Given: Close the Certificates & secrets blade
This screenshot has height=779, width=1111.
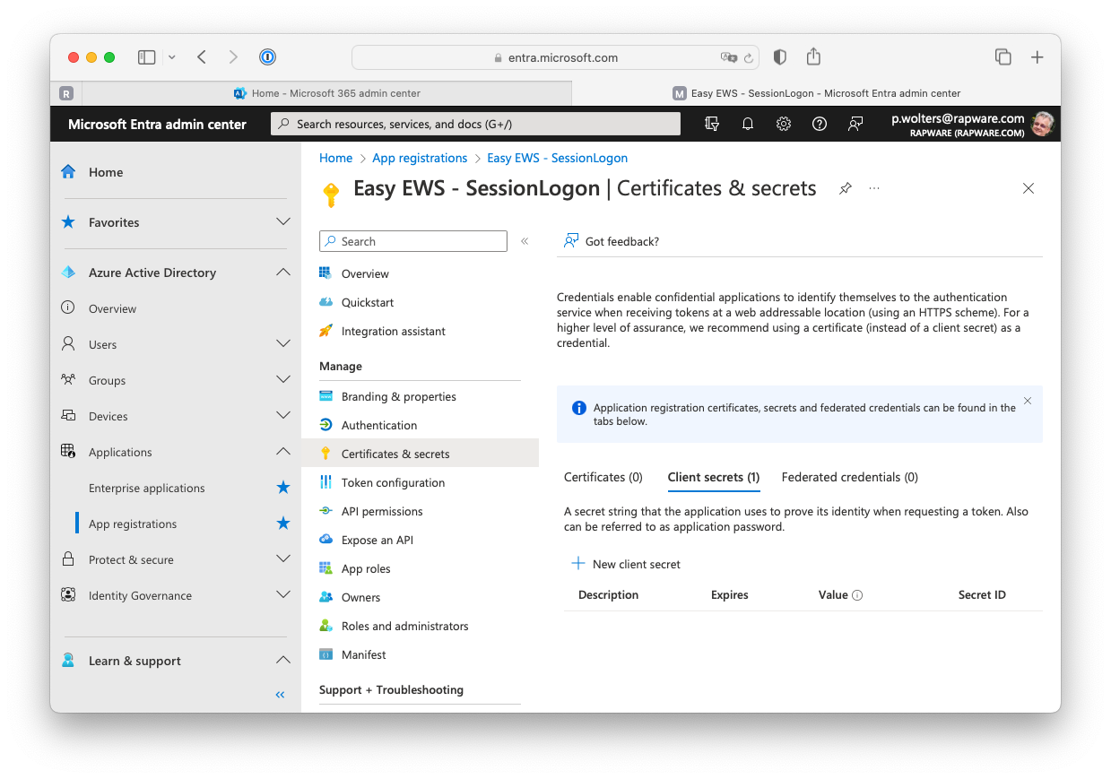Looking at the screenshot, I should (x=1029, y=188).
